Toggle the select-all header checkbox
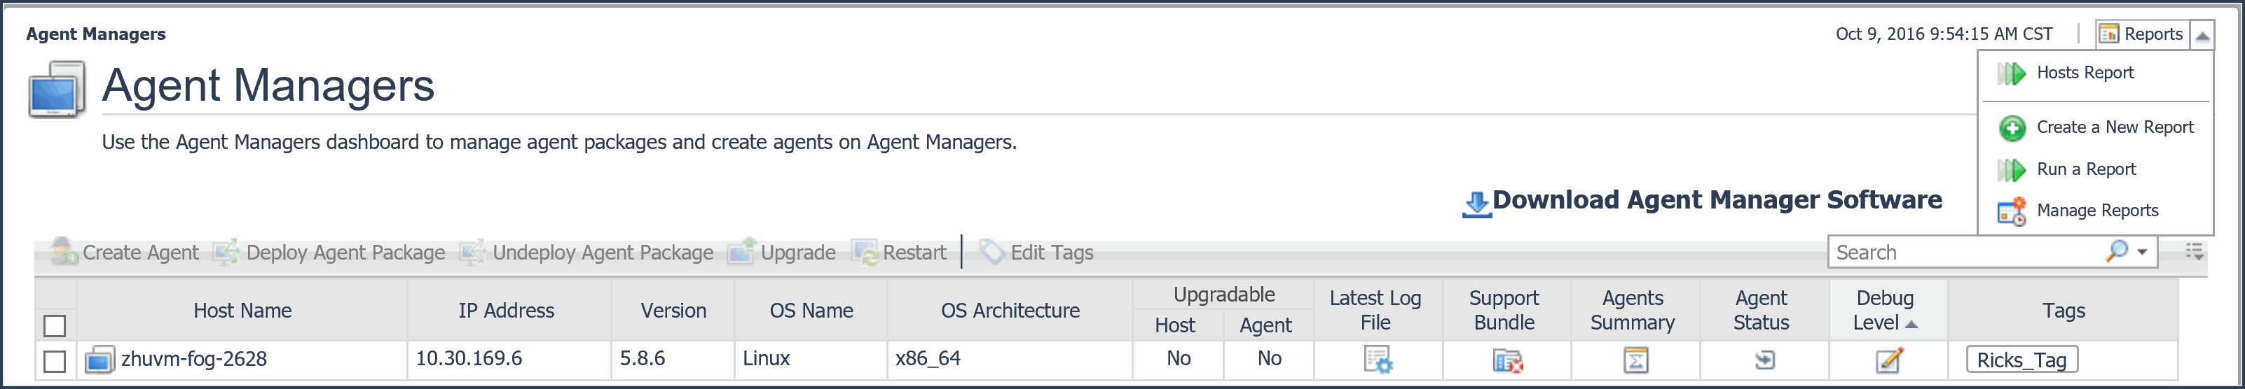This screenshot has width=2245, height=389. click(55, 325)
